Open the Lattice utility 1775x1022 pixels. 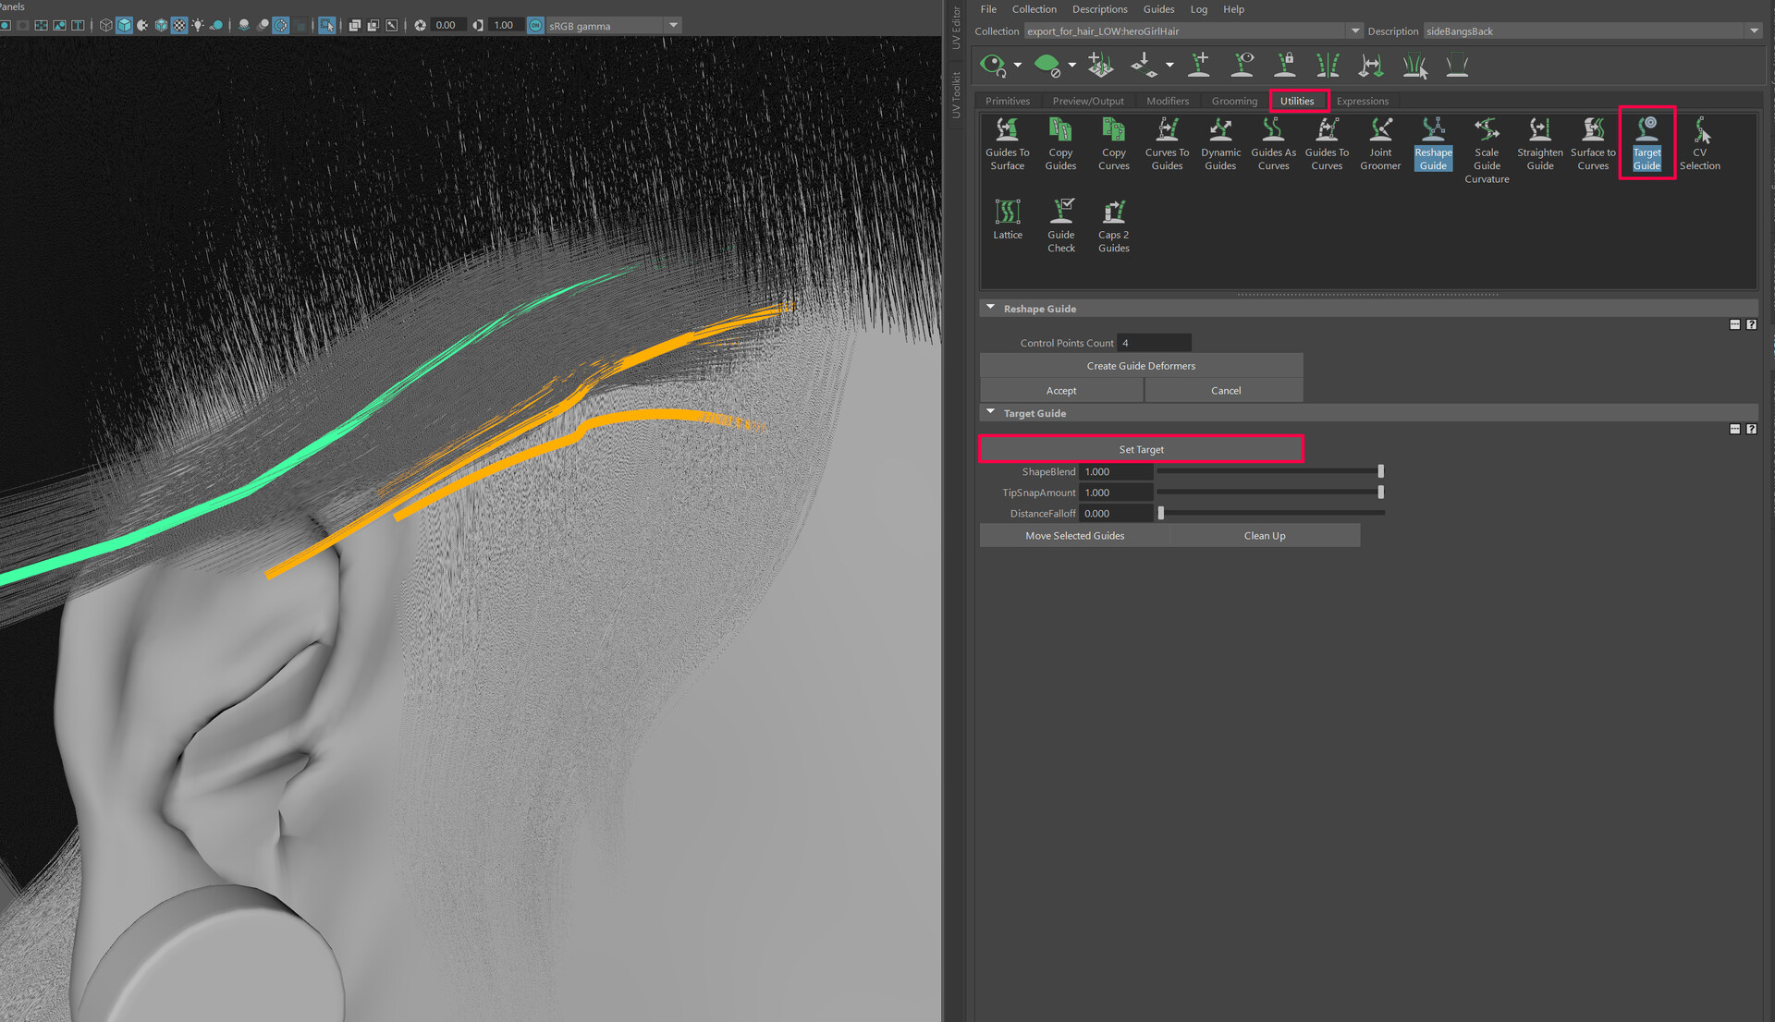[x=1008, y=219]
